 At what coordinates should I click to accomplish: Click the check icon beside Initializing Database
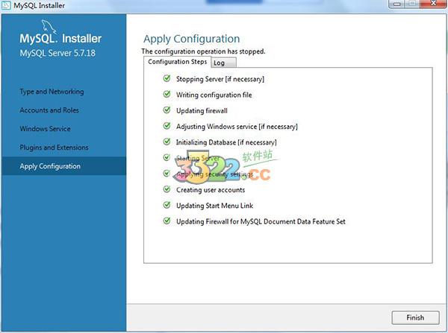(167, 142)
